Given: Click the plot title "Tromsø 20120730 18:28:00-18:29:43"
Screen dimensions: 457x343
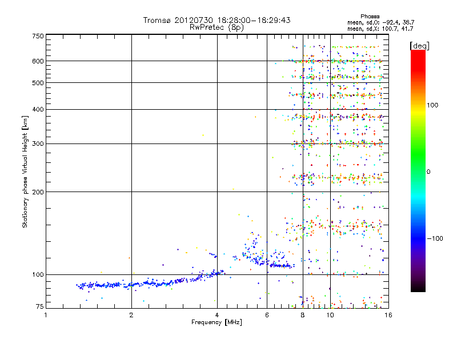Looking at the screenshot, I should pyautogui.click(x=217, y=20).
